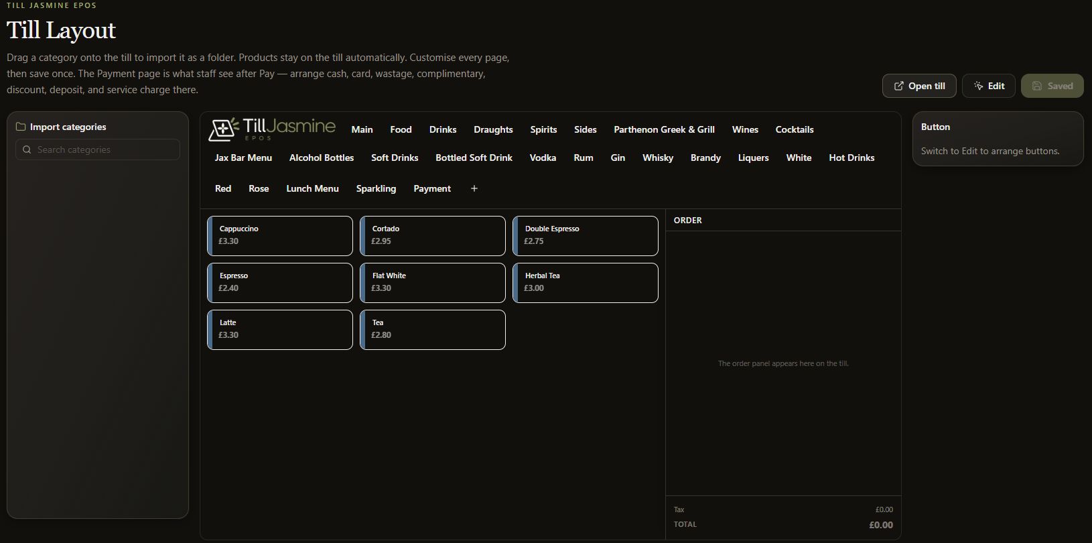Image resolution: width=1092 pixels, height=543 pixels.
Task: Switch to the Food tab
Action: [x=401, y=129]
